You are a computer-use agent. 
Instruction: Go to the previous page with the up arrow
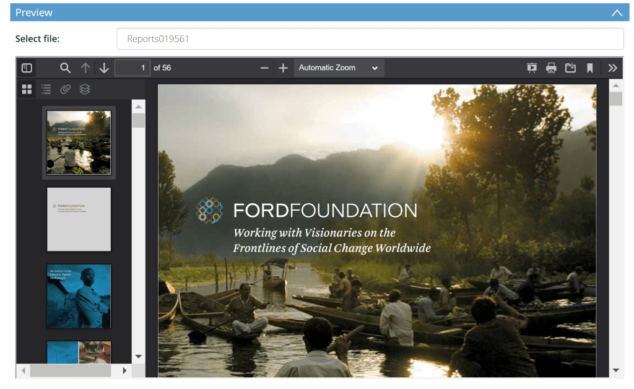pyautogui.click(x=85, y=68)
